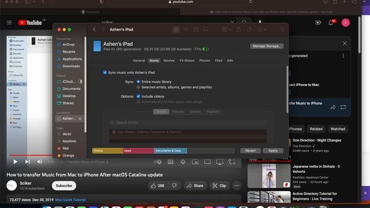Click the Photos storage bar segment

coord(108,151)
